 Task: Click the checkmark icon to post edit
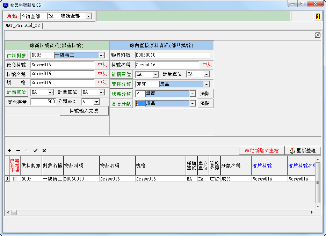35,150
